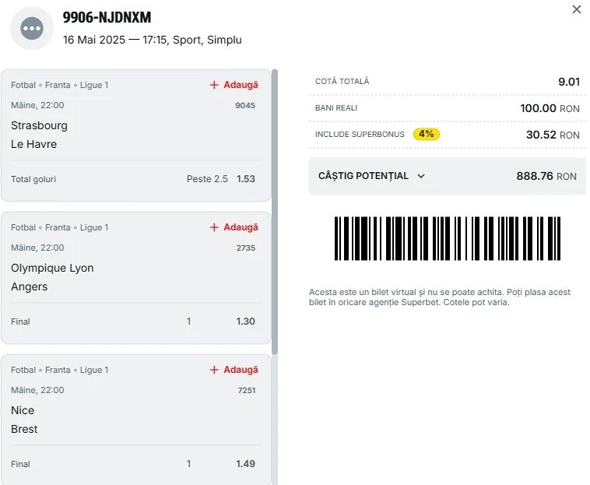Click the Câștig Potențial row
Viewport: 590px width, 485px height.
point(448,176)
